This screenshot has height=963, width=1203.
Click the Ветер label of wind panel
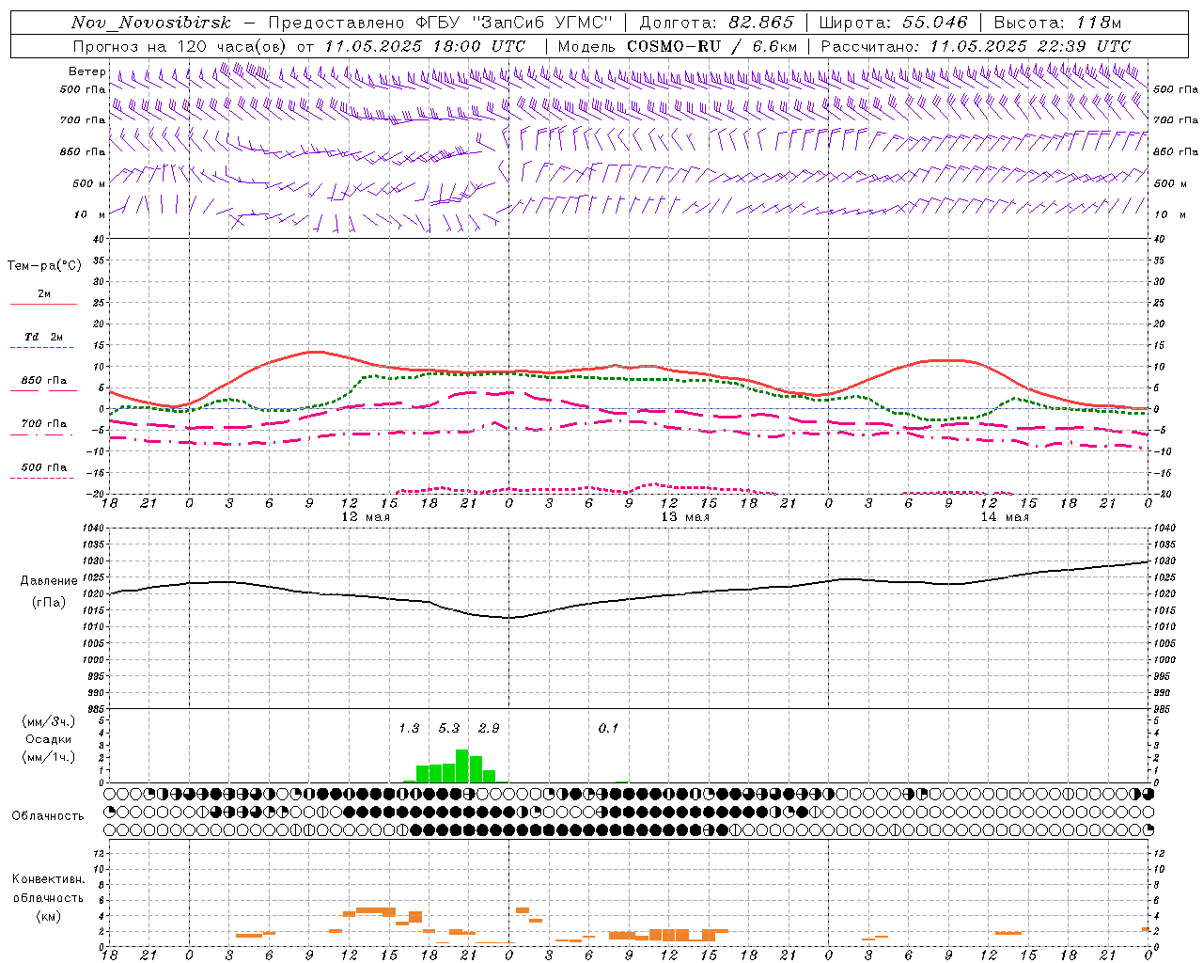(86, 71)
